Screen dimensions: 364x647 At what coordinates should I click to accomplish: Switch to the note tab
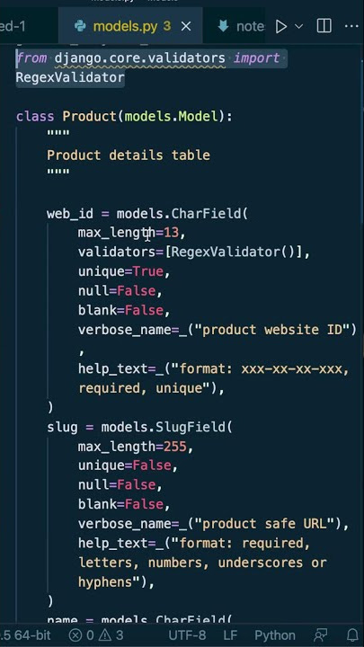242,27
